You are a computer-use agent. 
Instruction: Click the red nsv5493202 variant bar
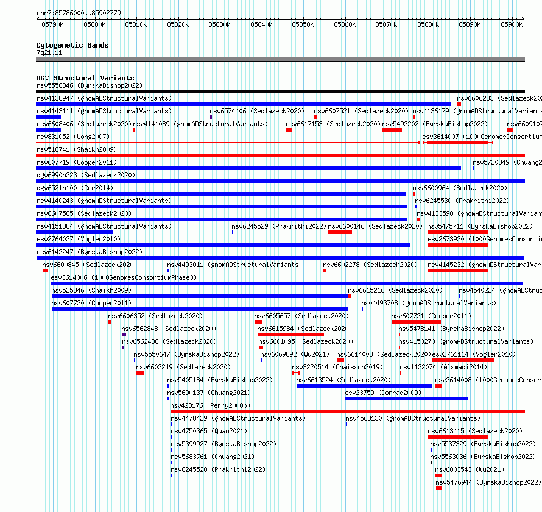[x=392, y=130]
